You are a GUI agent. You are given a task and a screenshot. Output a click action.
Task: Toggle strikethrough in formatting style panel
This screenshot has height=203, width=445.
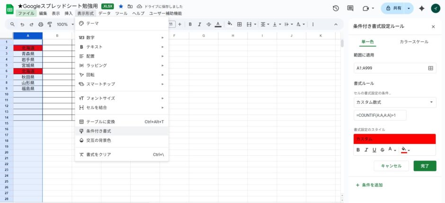[382, 150]
